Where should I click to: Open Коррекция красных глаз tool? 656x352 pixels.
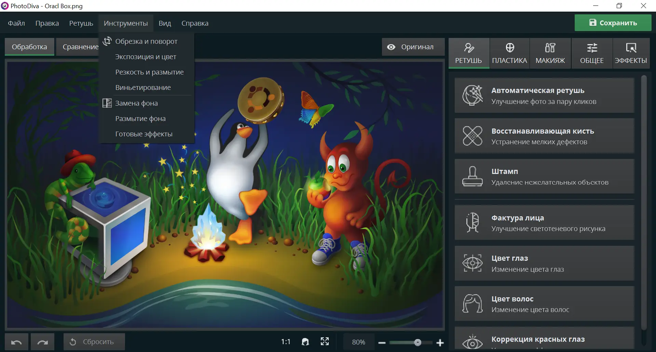[x=544, y=338]
